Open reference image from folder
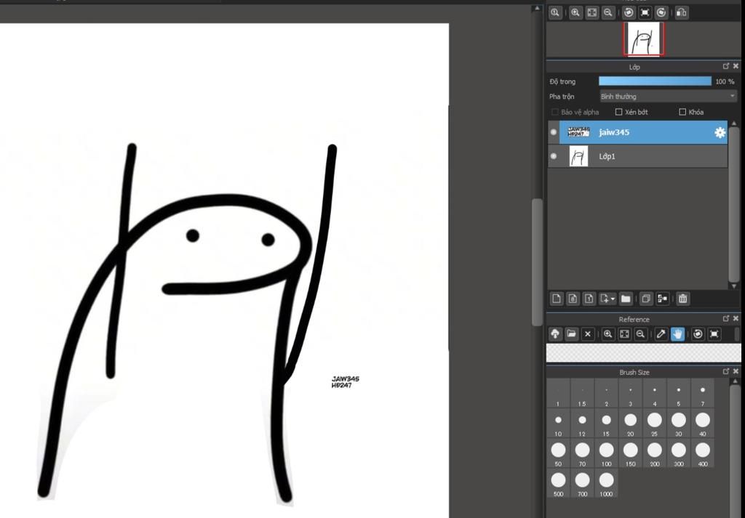This screenshot has width=745, height=518. pos(571,334)
